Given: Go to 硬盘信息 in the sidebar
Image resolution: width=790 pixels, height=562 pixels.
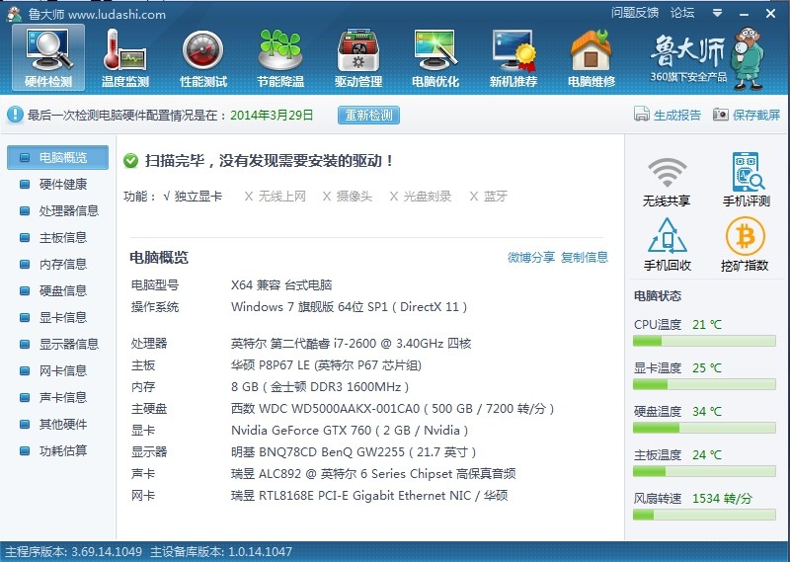Looking at the screenshot, I should pos(62,290).
